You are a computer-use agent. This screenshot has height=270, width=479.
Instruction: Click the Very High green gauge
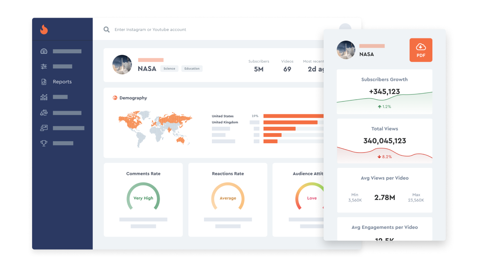coord(143,197)
